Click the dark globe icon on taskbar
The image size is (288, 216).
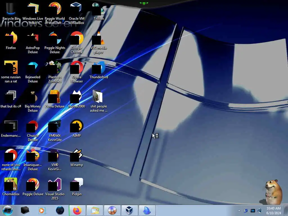[x=60, y=210]
